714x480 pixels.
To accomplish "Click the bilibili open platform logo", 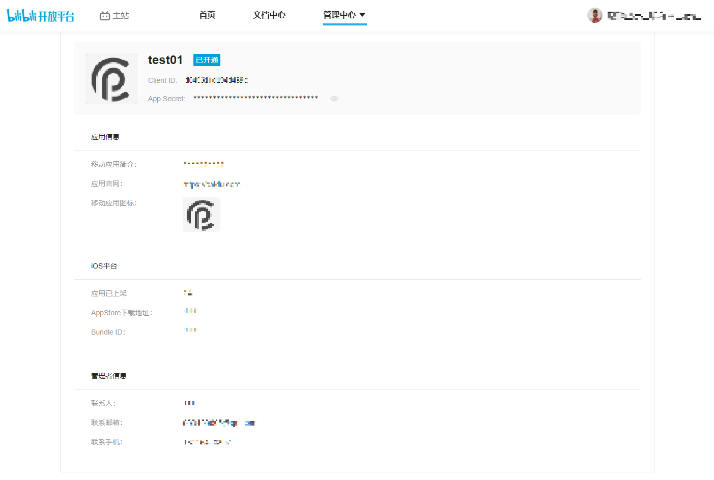I will [41, 16].
